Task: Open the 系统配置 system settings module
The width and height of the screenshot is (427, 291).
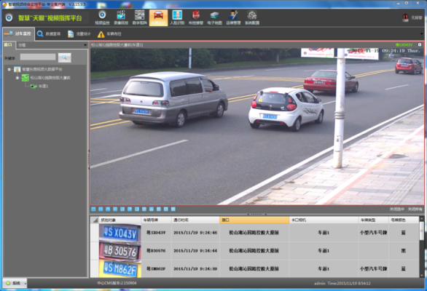Action: [x=252, y=17]
